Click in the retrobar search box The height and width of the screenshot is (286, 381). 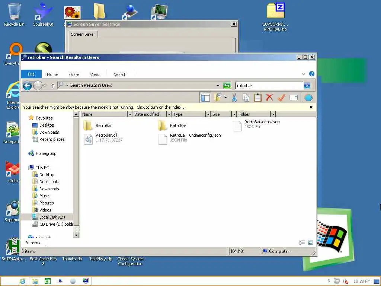click(x=269, y=86)
